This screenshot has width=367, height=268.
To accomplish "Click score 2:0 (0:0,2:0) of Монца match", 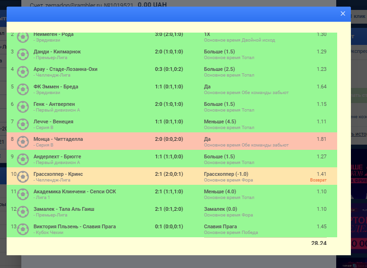I will pyautogui.click(x=169, y=139).
